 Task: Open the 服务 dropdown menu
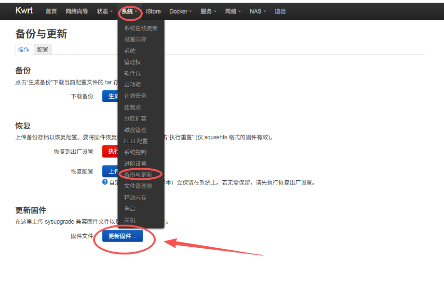pos(207,11)
